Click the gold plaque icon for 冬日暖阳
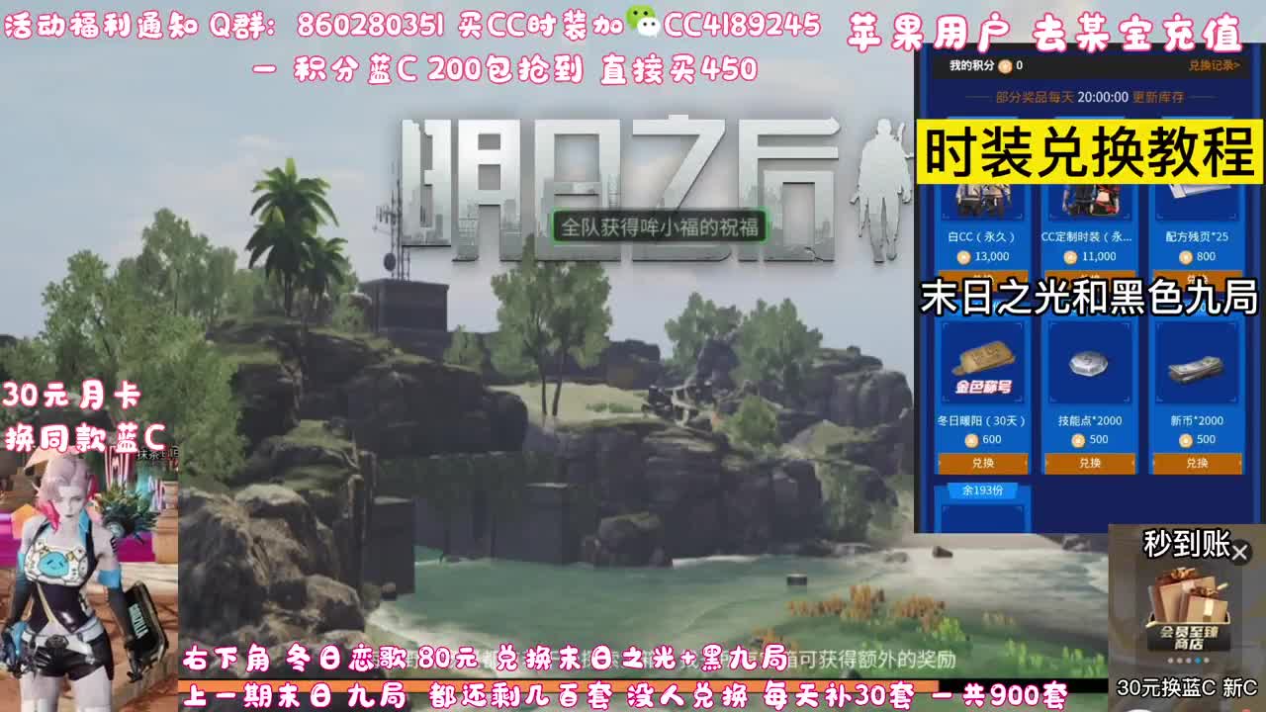 (x=985, y=360)
